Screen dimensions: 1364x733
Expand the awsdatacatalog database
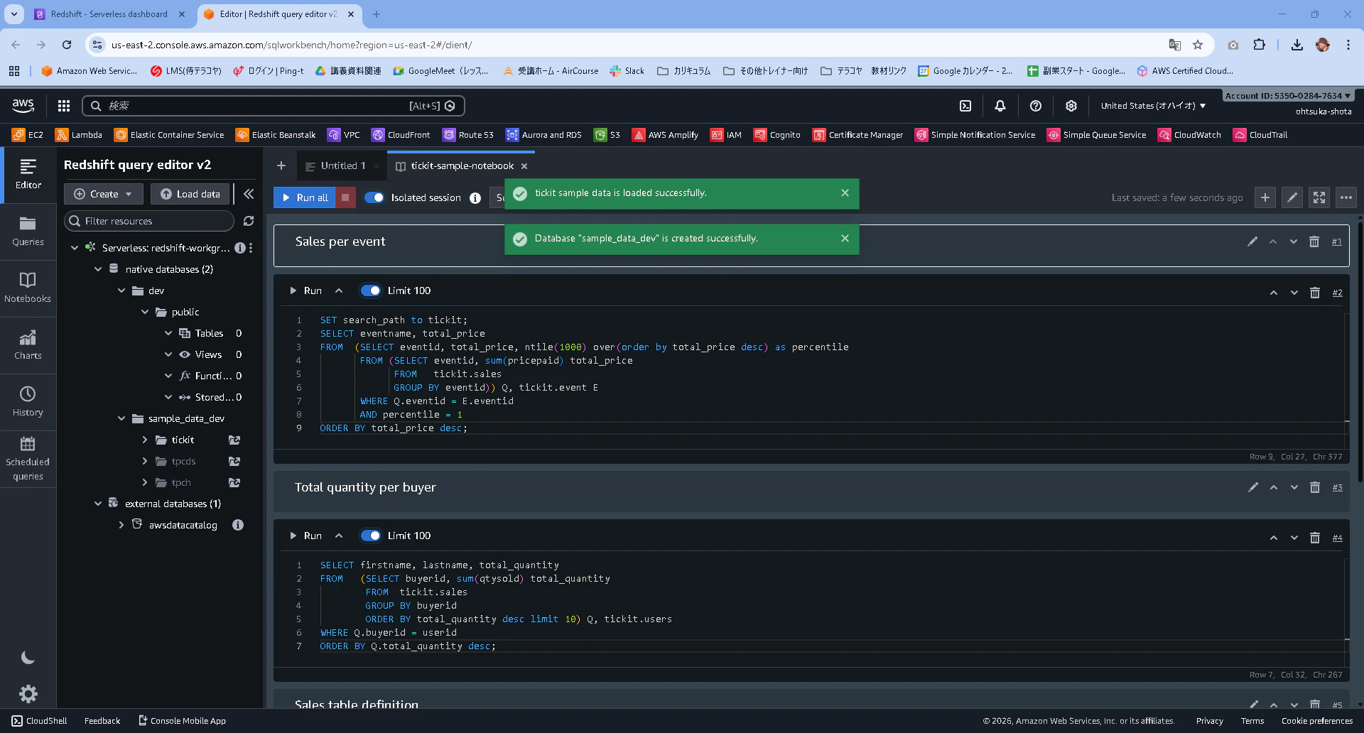point(121,525)
